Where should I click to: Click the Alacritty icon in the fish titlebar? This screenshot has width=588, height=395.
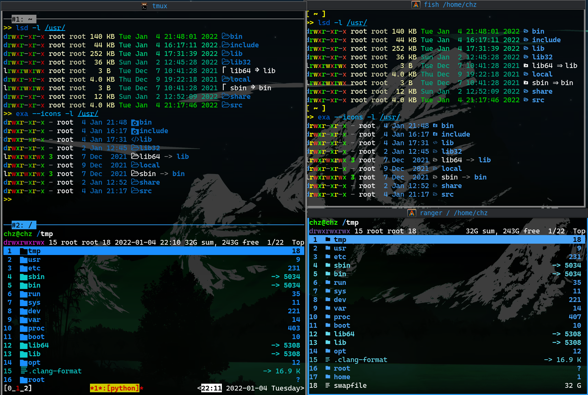click(x=416, y=5)
